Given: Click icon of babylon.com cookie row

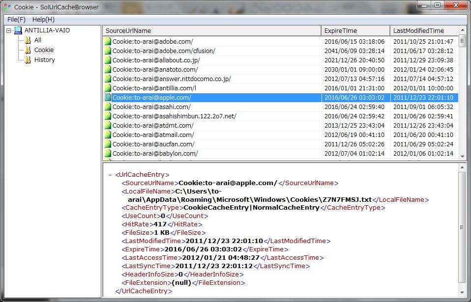Looking at the screenshot, I should point(108,154).
